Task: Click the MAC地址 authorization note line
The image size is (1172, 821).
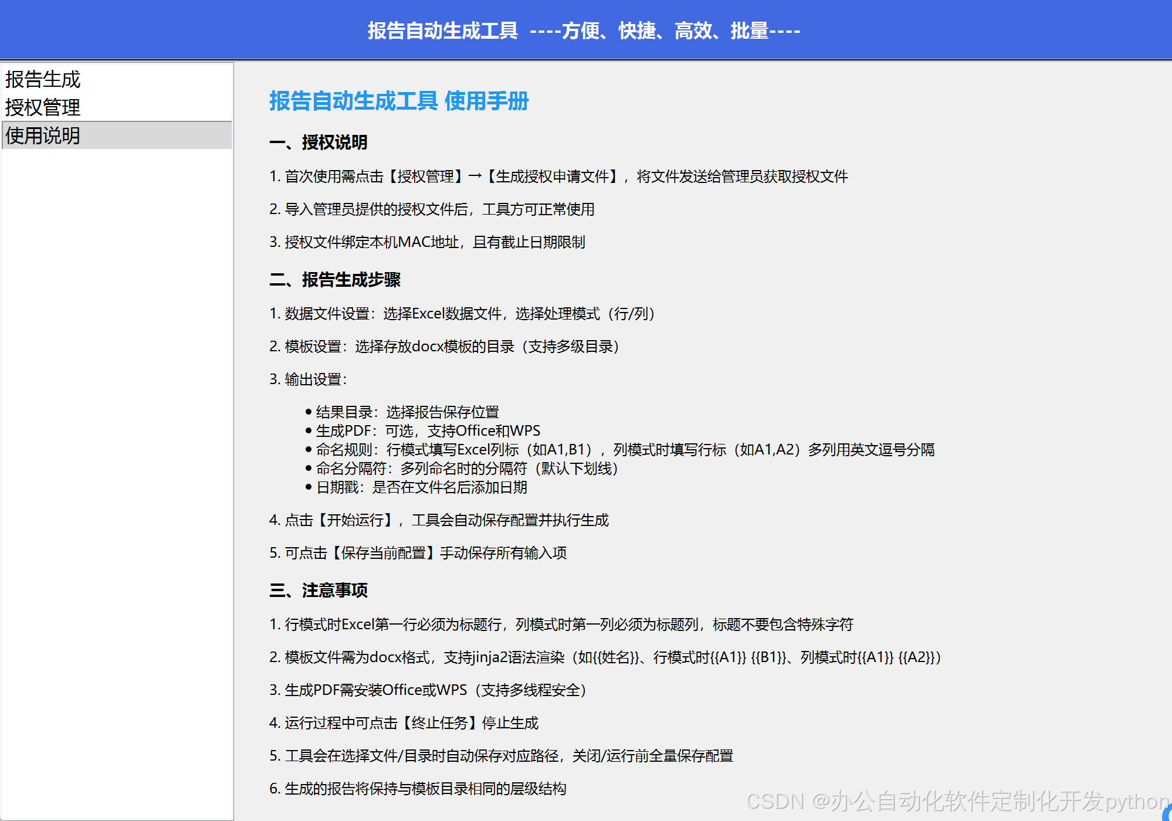Action: pos(427,242)
